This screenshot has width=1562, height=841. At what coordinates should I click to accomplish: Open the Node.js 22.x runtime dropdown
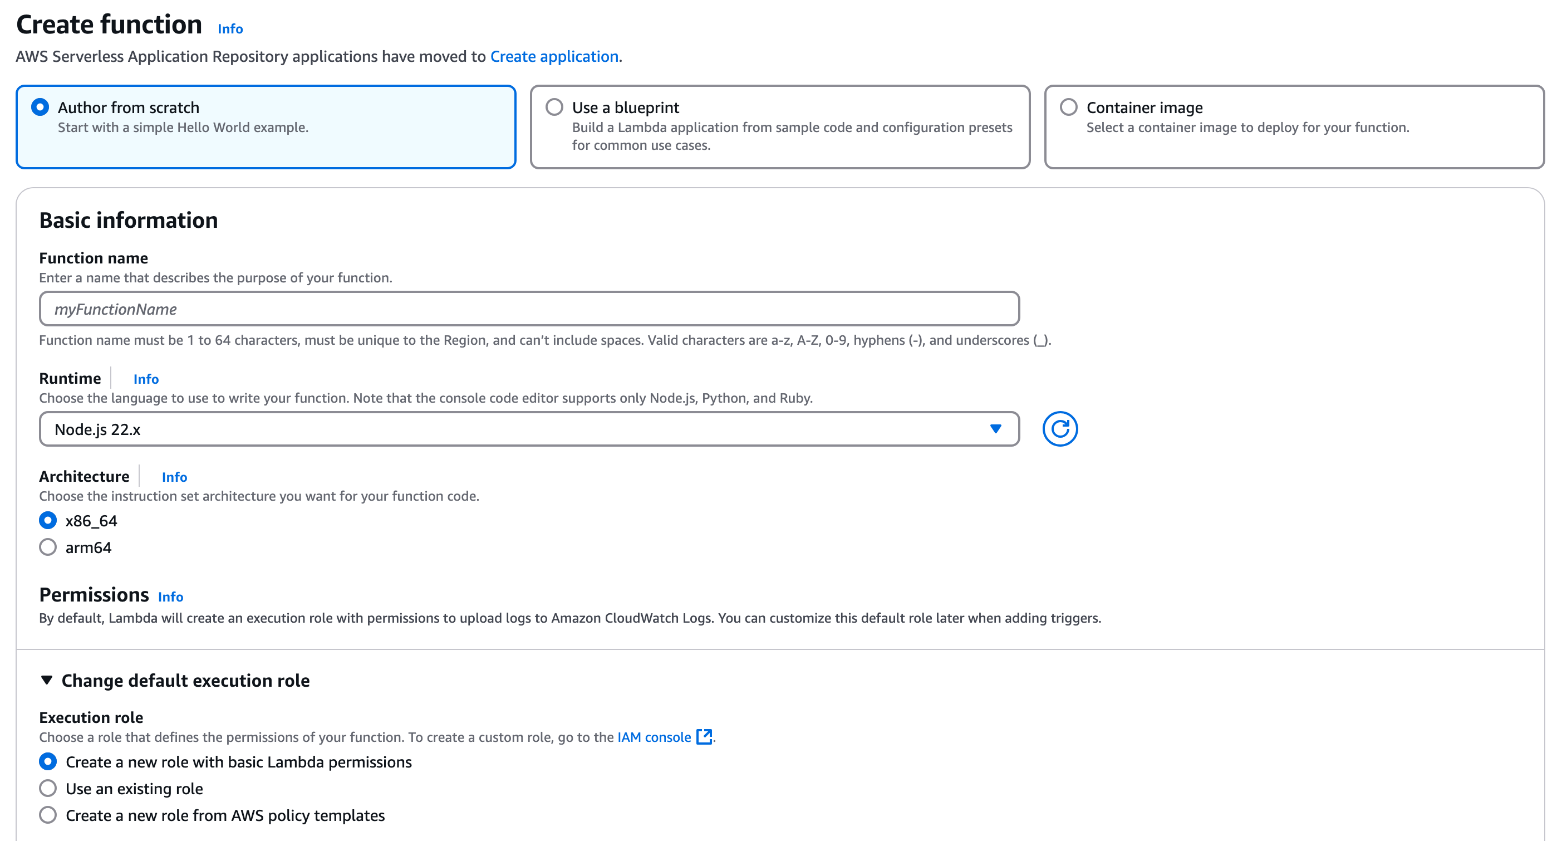coord(528,429)
